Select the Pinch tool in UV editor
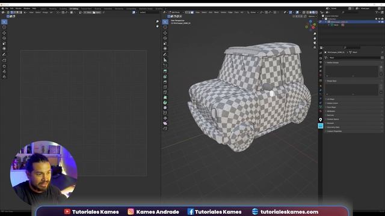Image resolution: width=385 pixels, height=216 pixels. 4,77
